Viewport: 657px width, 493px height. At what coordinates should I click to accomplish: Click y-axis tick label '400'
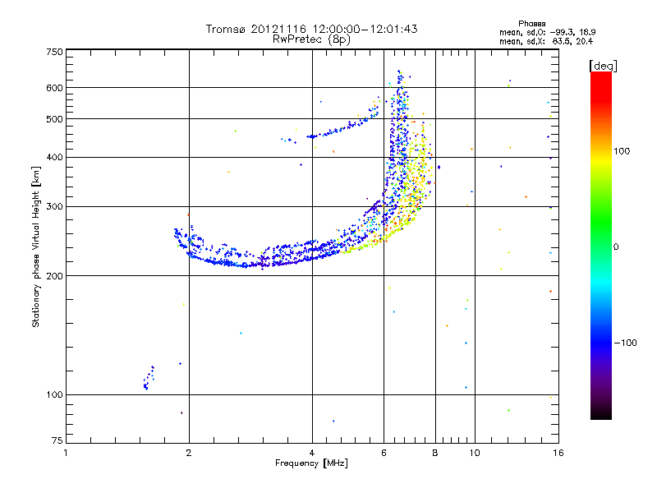[54, 158]
